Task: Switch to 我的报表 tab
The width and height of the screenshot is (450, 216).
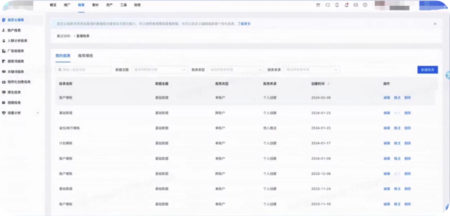Action: (63, 55)
